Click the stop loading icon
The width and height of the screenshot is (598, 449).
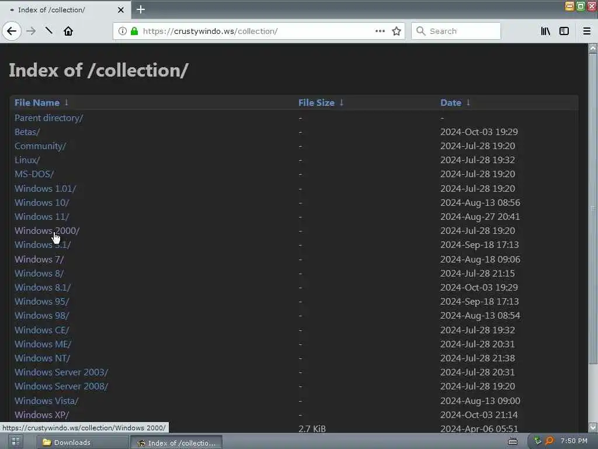[49, 30]
